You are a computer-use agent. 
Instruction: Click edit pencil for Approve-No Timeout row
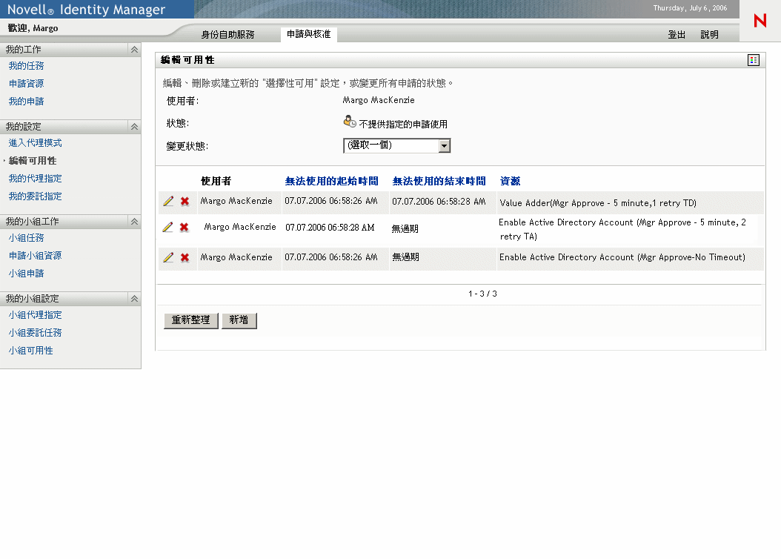pos(168,257)
